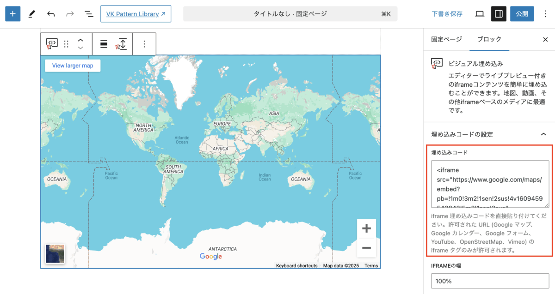The image size is (555, 294).
Task: Click the block drag handle dots
Action: tap(66, 44)
